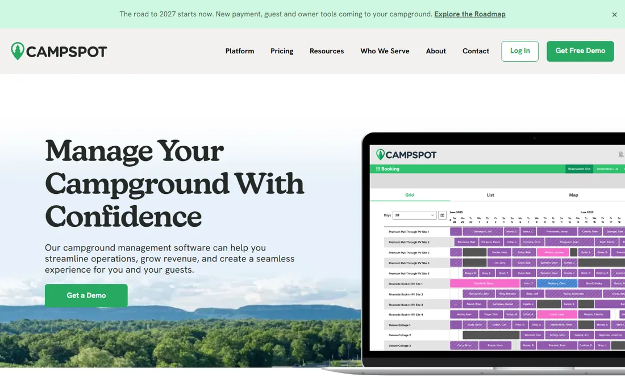Close the announcement banner with the X
Image resolution: width=625 pixels, height=390 pixels.
[x=614, y=14]
